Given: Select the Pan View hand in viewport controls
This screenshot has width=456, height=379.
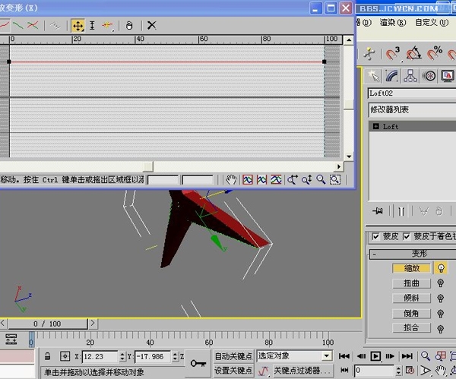Looking at the screenshot, I should 441,371.
